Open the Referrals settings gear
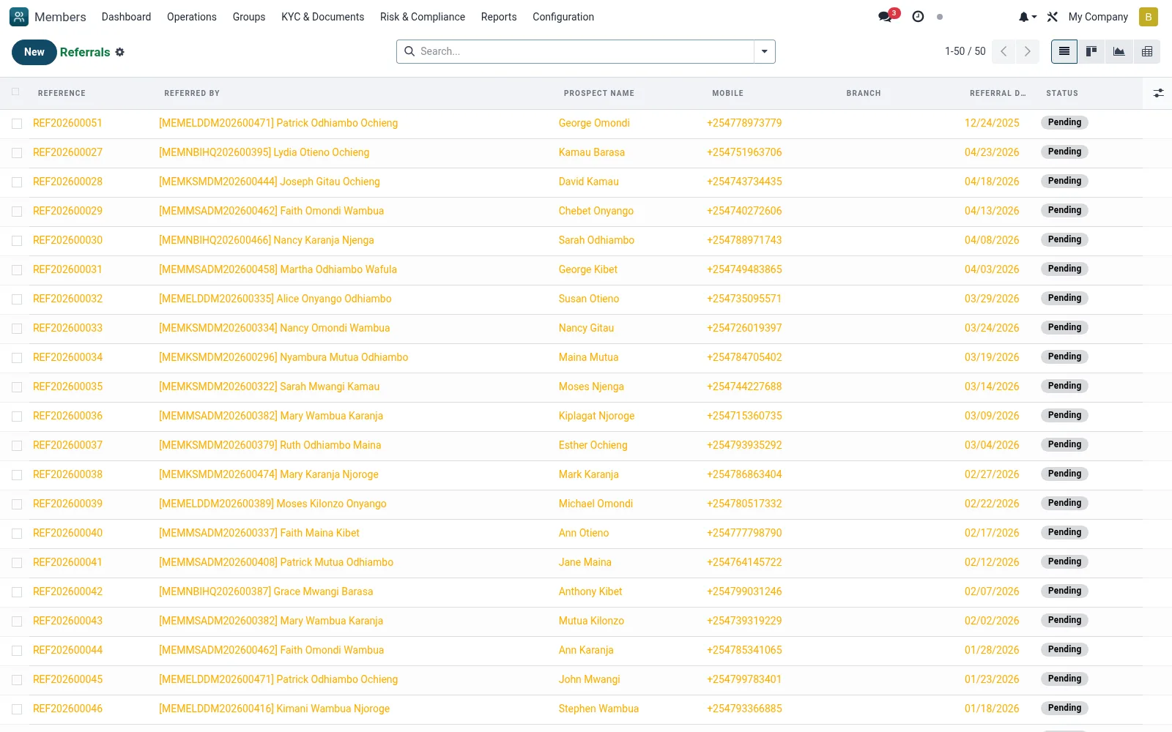Screen dimensions: 1172x732 tap(119, 52)
